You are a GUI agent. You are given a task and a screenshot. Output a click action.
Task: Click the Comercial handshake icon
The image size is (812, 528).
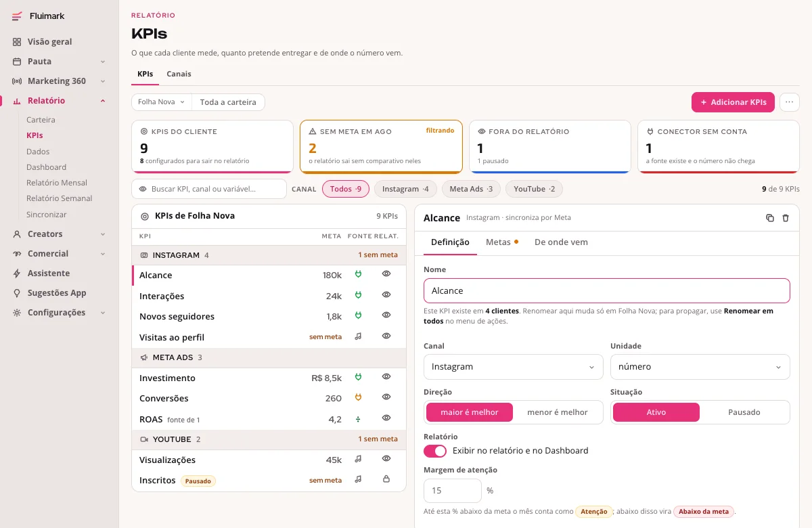[x=17, y=253]
